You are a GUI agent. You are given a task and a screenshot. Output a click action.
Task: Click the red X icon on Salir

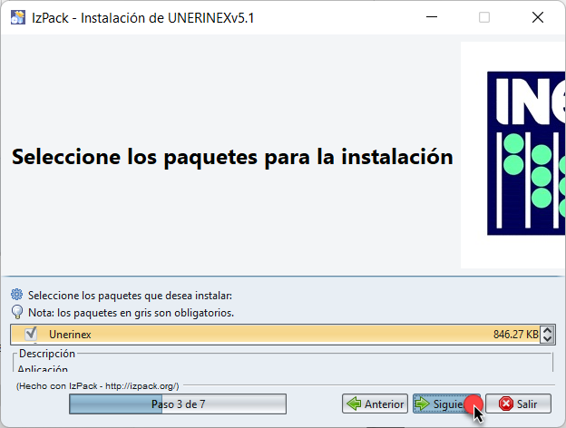tap(506, 404)
